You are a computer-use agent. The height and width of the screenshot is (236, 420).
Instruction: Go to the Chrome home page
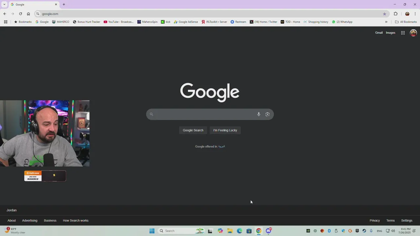click(x=28, y=14)
